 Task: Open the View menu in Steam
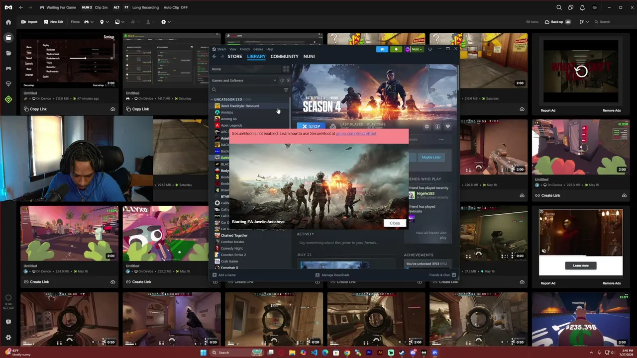[233, 49]
